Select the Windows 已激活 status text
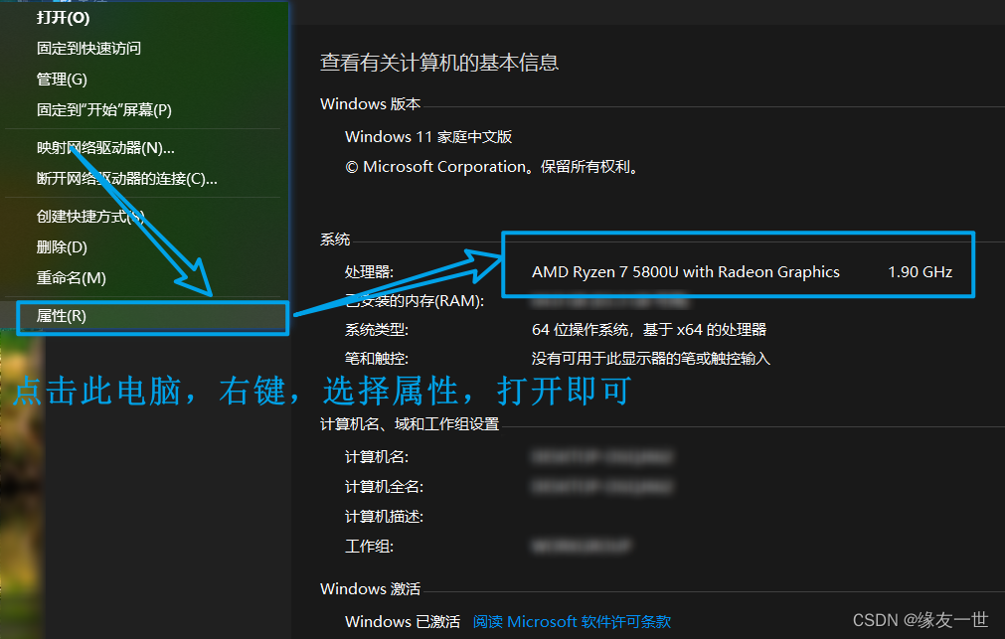Image resolution: width=1005 pixels, height=639 pixels. pyautogui.click(x=403, y=622)
